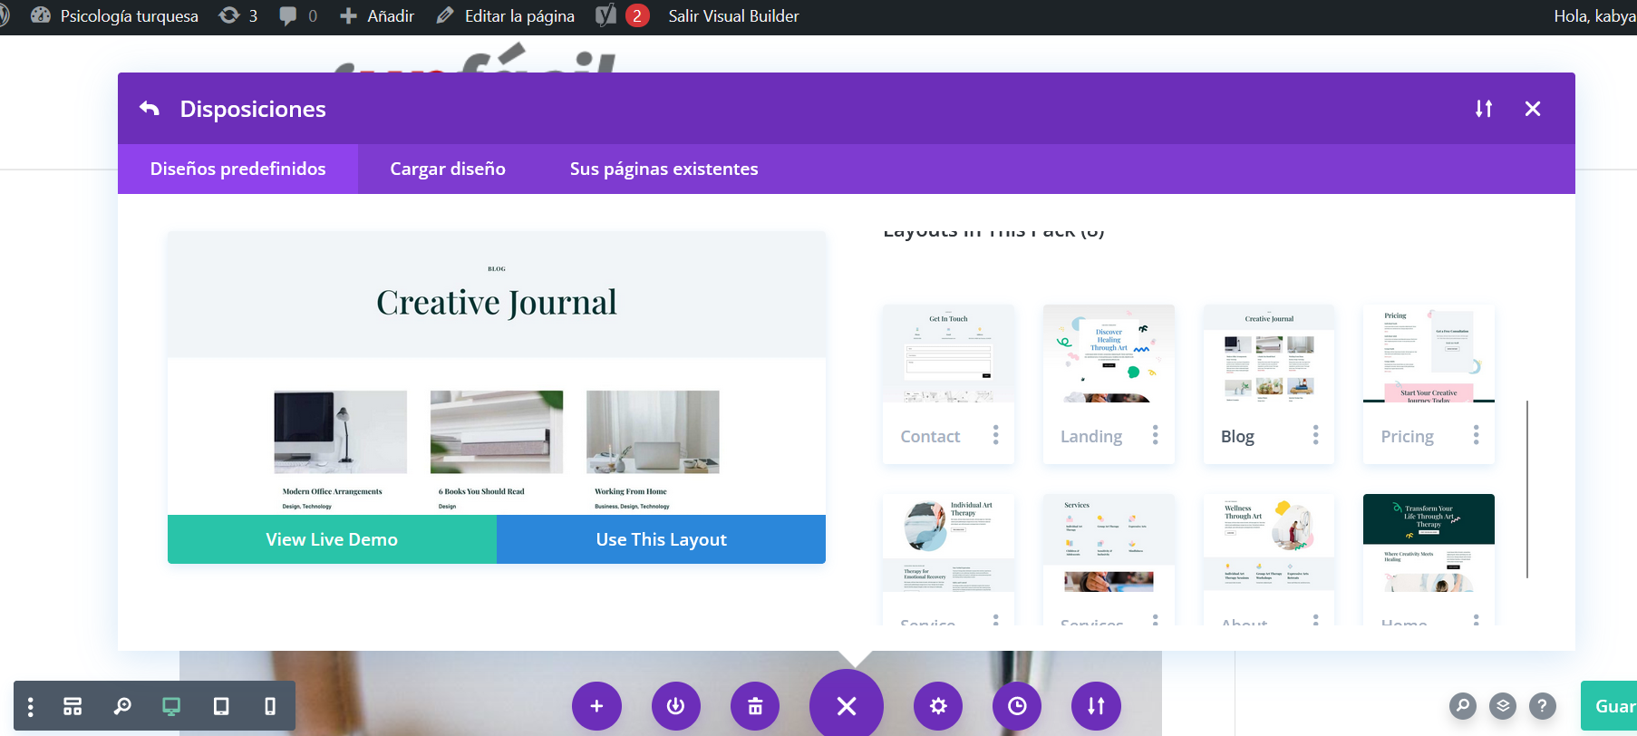Choose the Individual Art Therapy layout thumbnail

point(948,543)
